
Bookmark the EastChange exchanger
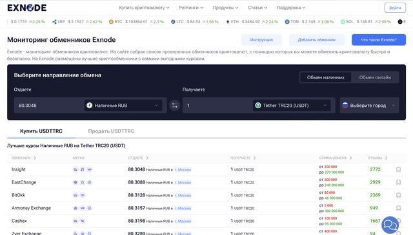[x=399, y=182]
